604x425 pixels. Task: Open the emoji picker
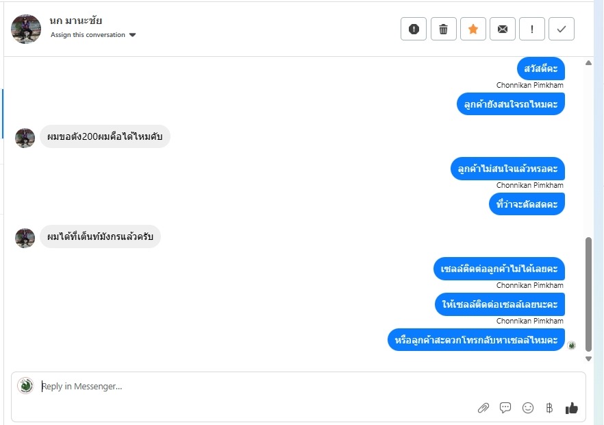pyautogui.click(x=528, y=408)
